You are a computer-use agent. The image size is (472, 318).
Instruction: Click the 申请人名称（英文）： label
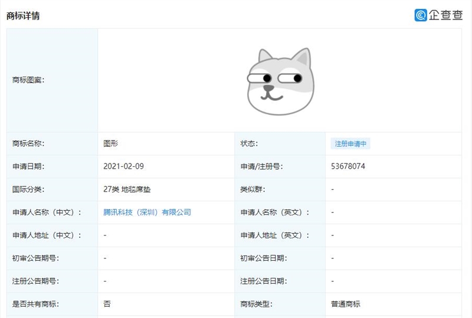coord(275,212)
